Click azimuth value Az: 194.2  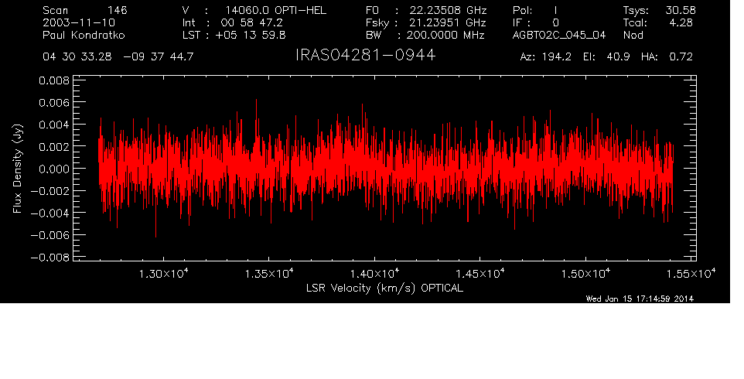click(x=546, y=57)
